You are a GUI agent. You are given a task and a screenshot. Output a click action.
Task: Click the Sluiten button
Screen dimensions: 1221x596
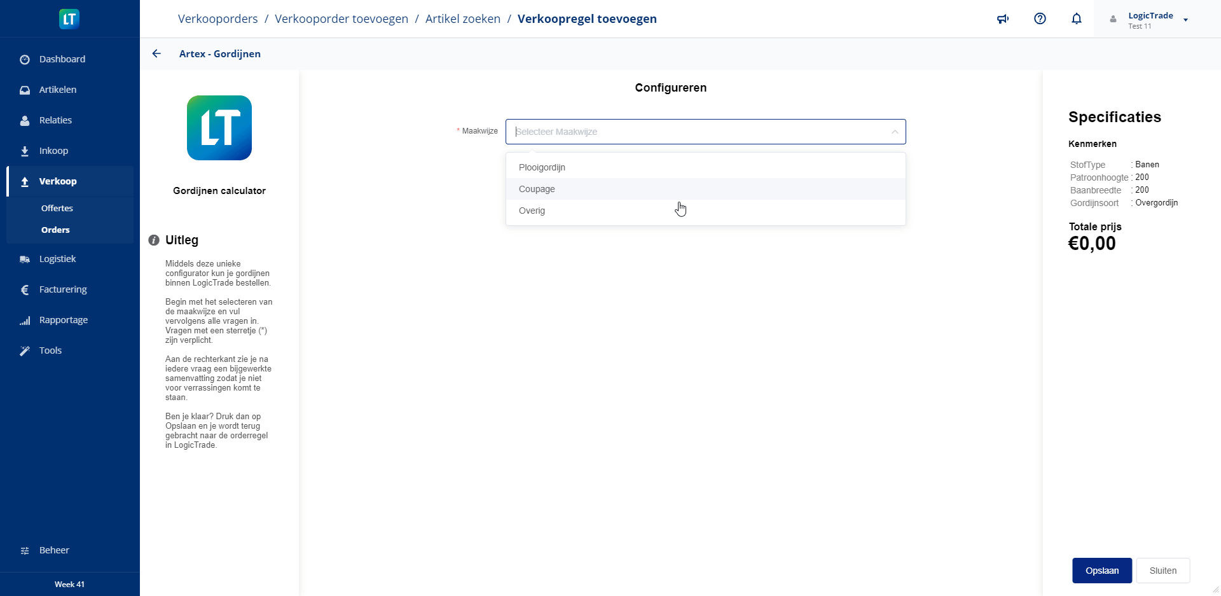[1162, 571]
